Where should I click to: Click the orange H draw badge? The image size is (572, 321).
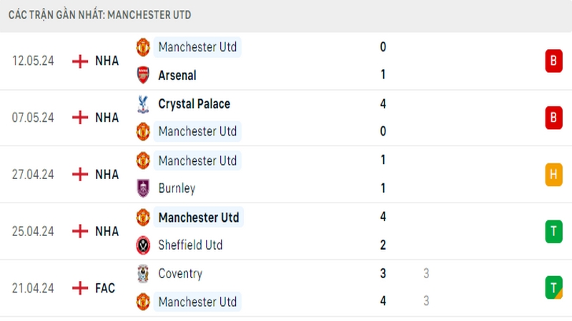pyautogui.click(x=553, y=174)
